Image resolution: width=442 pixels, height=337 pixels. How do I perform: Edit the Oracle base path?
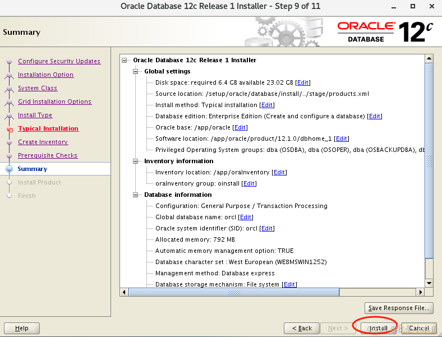coord(240,127)
